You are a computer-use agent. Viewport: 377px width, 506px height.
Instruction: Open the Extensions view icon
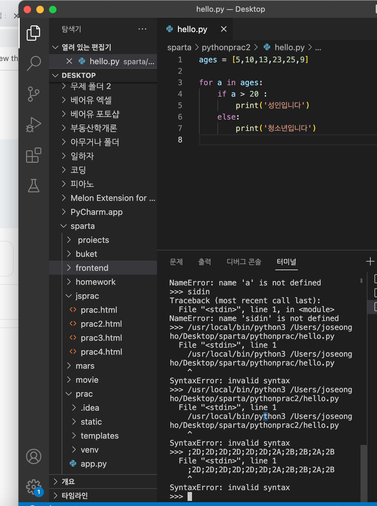[33, 155]
